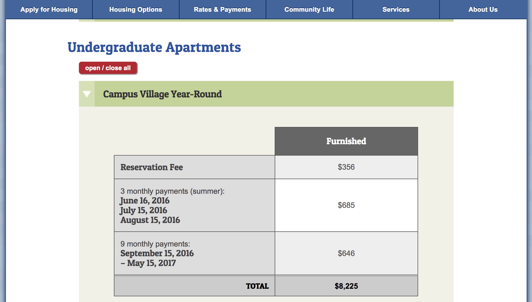Select the 3 monthly payments (summer) text
Image resolution: width=532 pixels, height=302 pixels.
click(172, 191)
